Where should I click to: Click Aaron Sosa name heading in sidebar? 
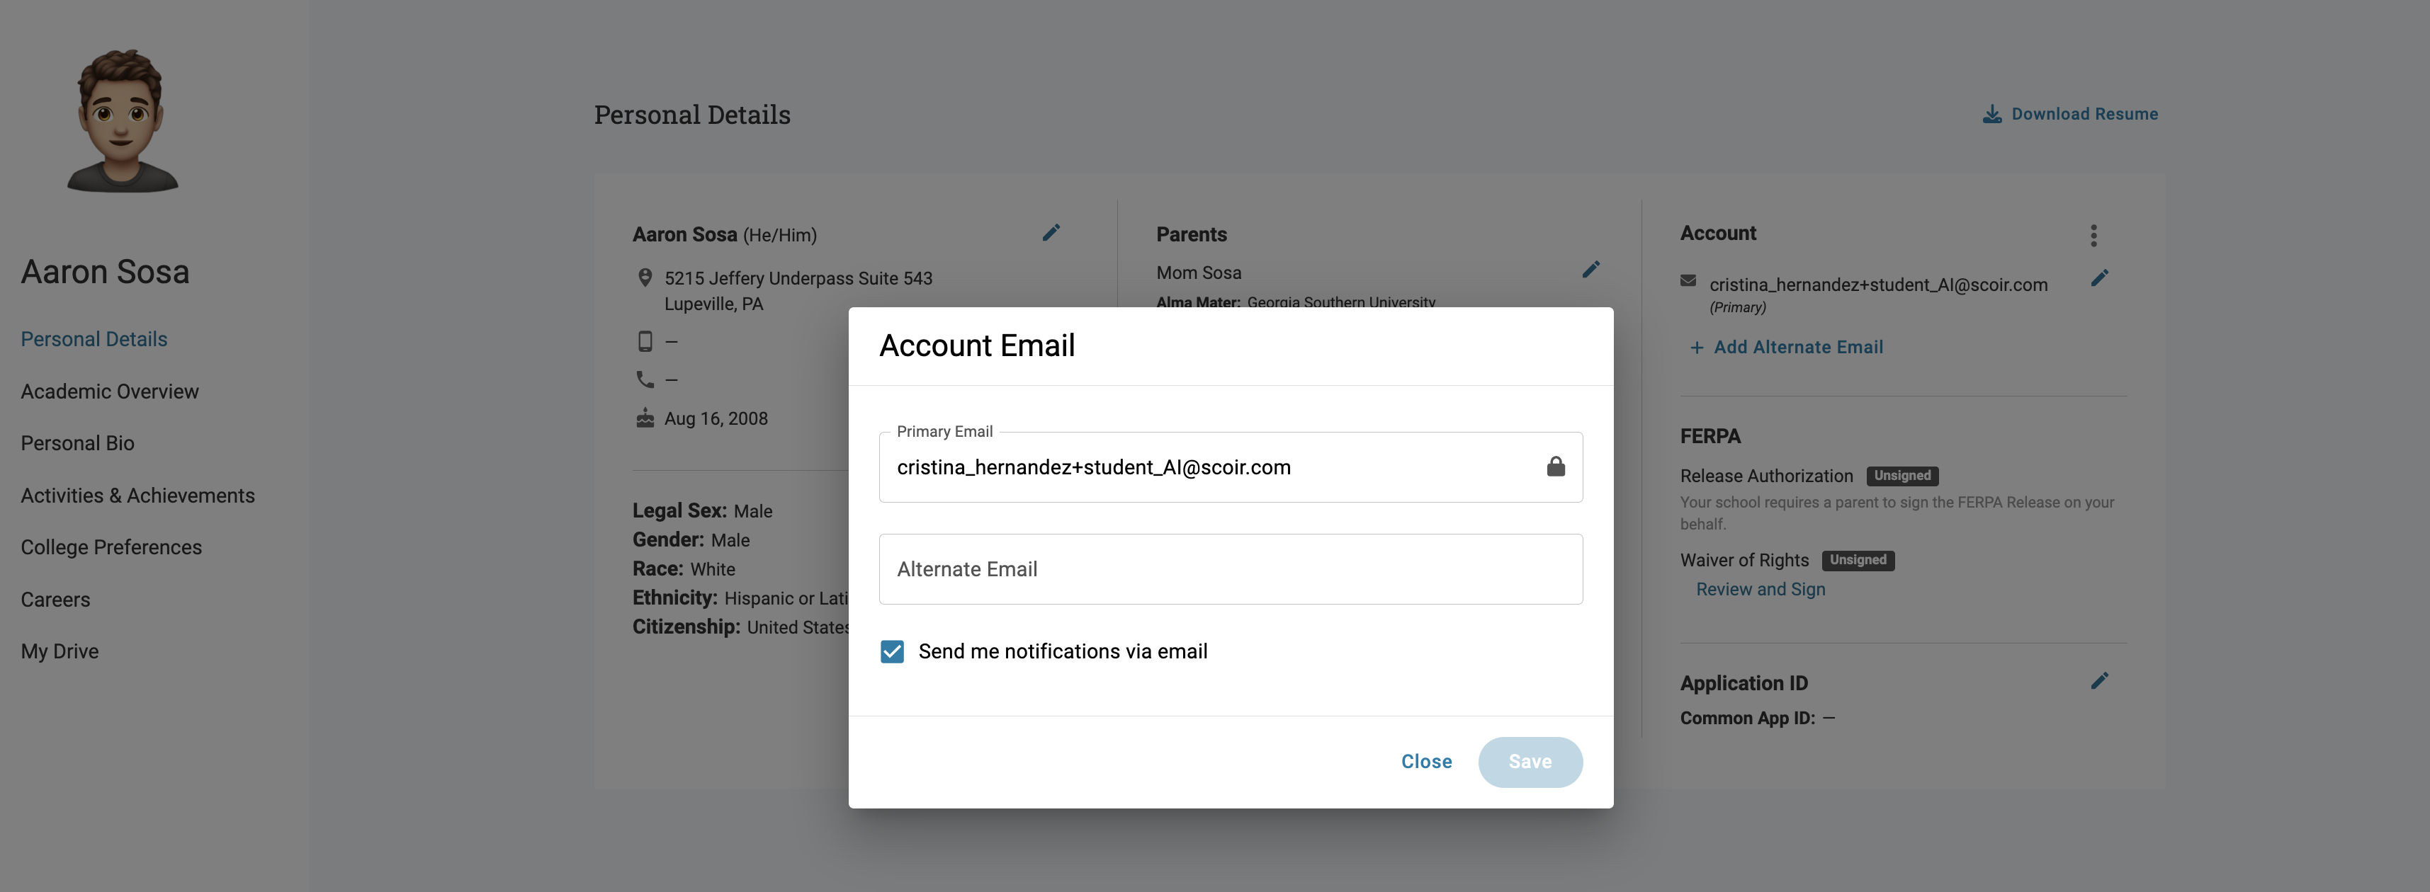point(105,272)
